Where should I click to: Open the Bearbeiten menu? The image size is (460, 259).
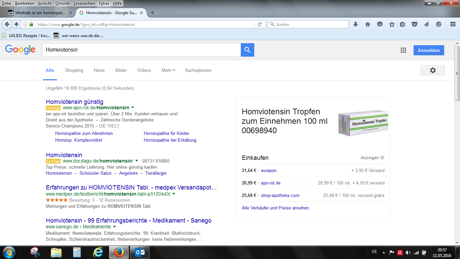tap(24, 3)
